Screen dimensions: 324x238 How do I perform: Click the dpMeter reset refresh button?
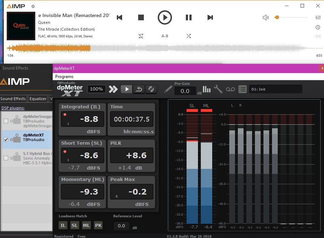(x=151, y=89)
